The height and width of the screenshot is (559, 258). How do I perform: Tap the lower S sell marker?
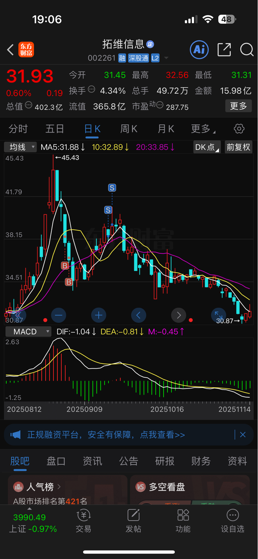coord(108,210)
